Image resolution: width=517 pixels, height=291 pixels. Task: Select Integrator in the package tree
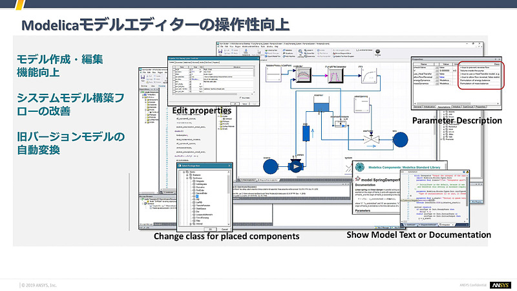[200, 181]
